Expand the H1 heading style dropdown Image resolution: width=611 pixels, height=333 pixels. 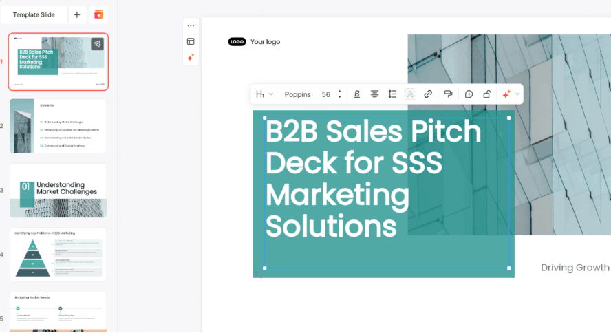[x=264, y=94]
